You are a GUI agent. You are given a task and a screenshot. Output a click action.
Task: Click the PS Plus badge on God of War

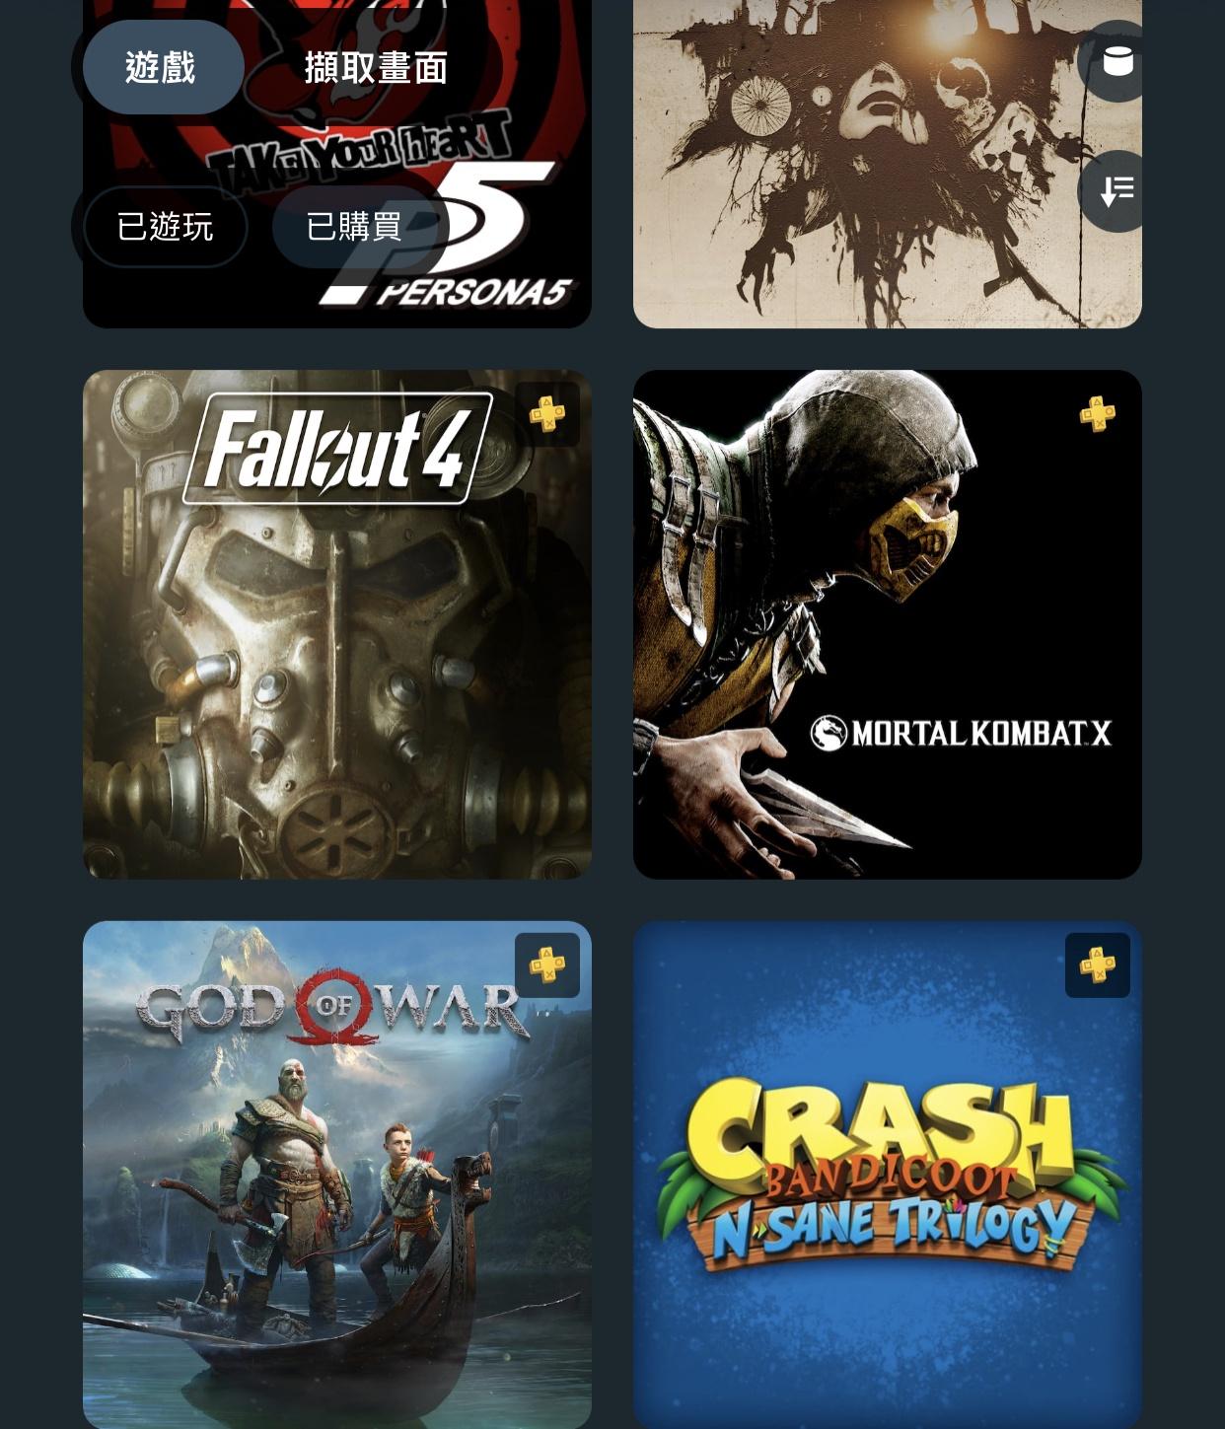[547, 965]
